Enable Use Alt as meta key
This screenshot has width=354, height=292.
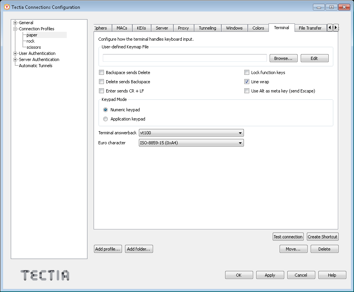[x=247, y=91]
